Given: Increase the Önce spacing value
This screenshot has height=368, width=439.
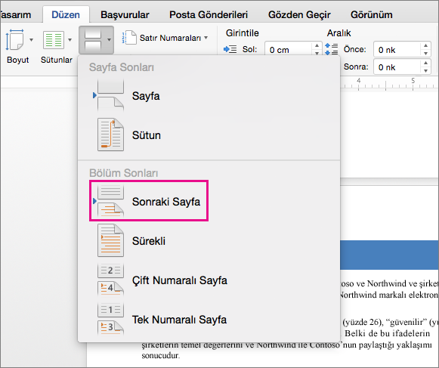Looking at the screenshot, I should [x=426, y=45].
